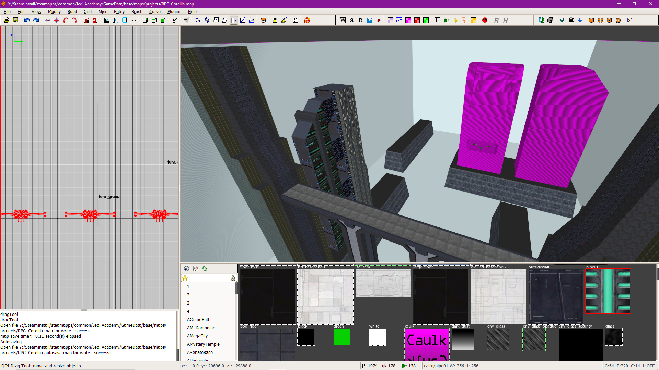
Task: Select the Scale manipulator tool
Action: 216,20
